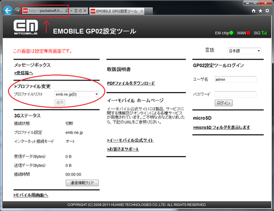This screenshot has height=211, width=274.
Task: Click the refresh icon in address bar
Action: tap(80, 11)
